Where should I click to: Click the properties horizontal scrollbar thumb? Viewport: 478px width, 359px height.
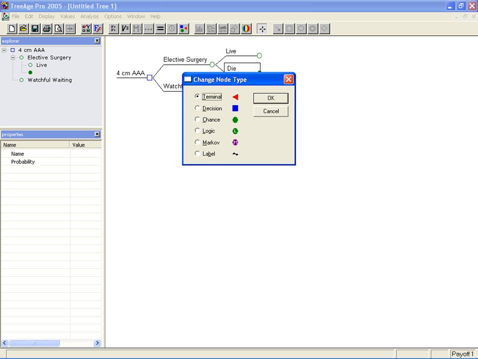[34, 343]
